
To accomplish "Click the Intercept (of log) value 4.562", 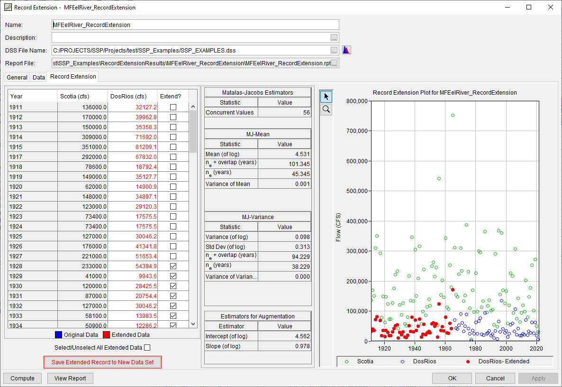I will pyautogui.click(x=285, y=336).
